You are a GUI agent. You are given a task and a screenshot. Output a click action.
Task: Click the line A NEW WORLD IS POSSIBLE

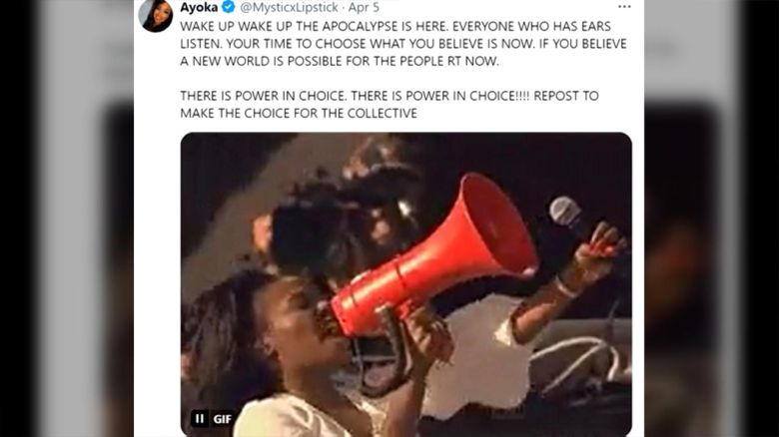(x=340, y=61)
